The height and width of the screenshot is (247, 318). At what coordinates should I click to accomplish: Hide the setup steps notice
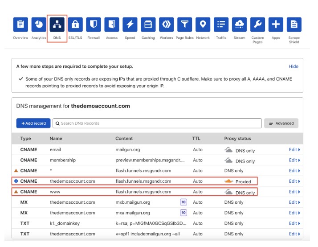pyautogui.click(x=294, y=66)
